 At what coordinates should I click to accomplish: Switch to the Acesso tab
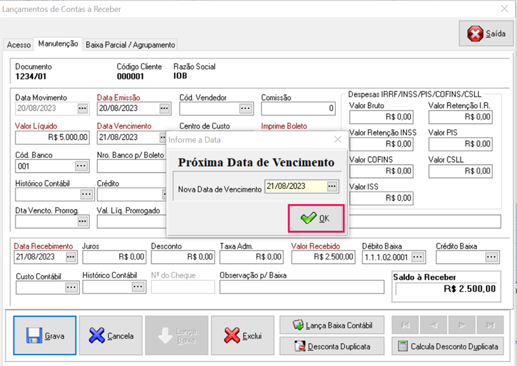click(18, 44)
